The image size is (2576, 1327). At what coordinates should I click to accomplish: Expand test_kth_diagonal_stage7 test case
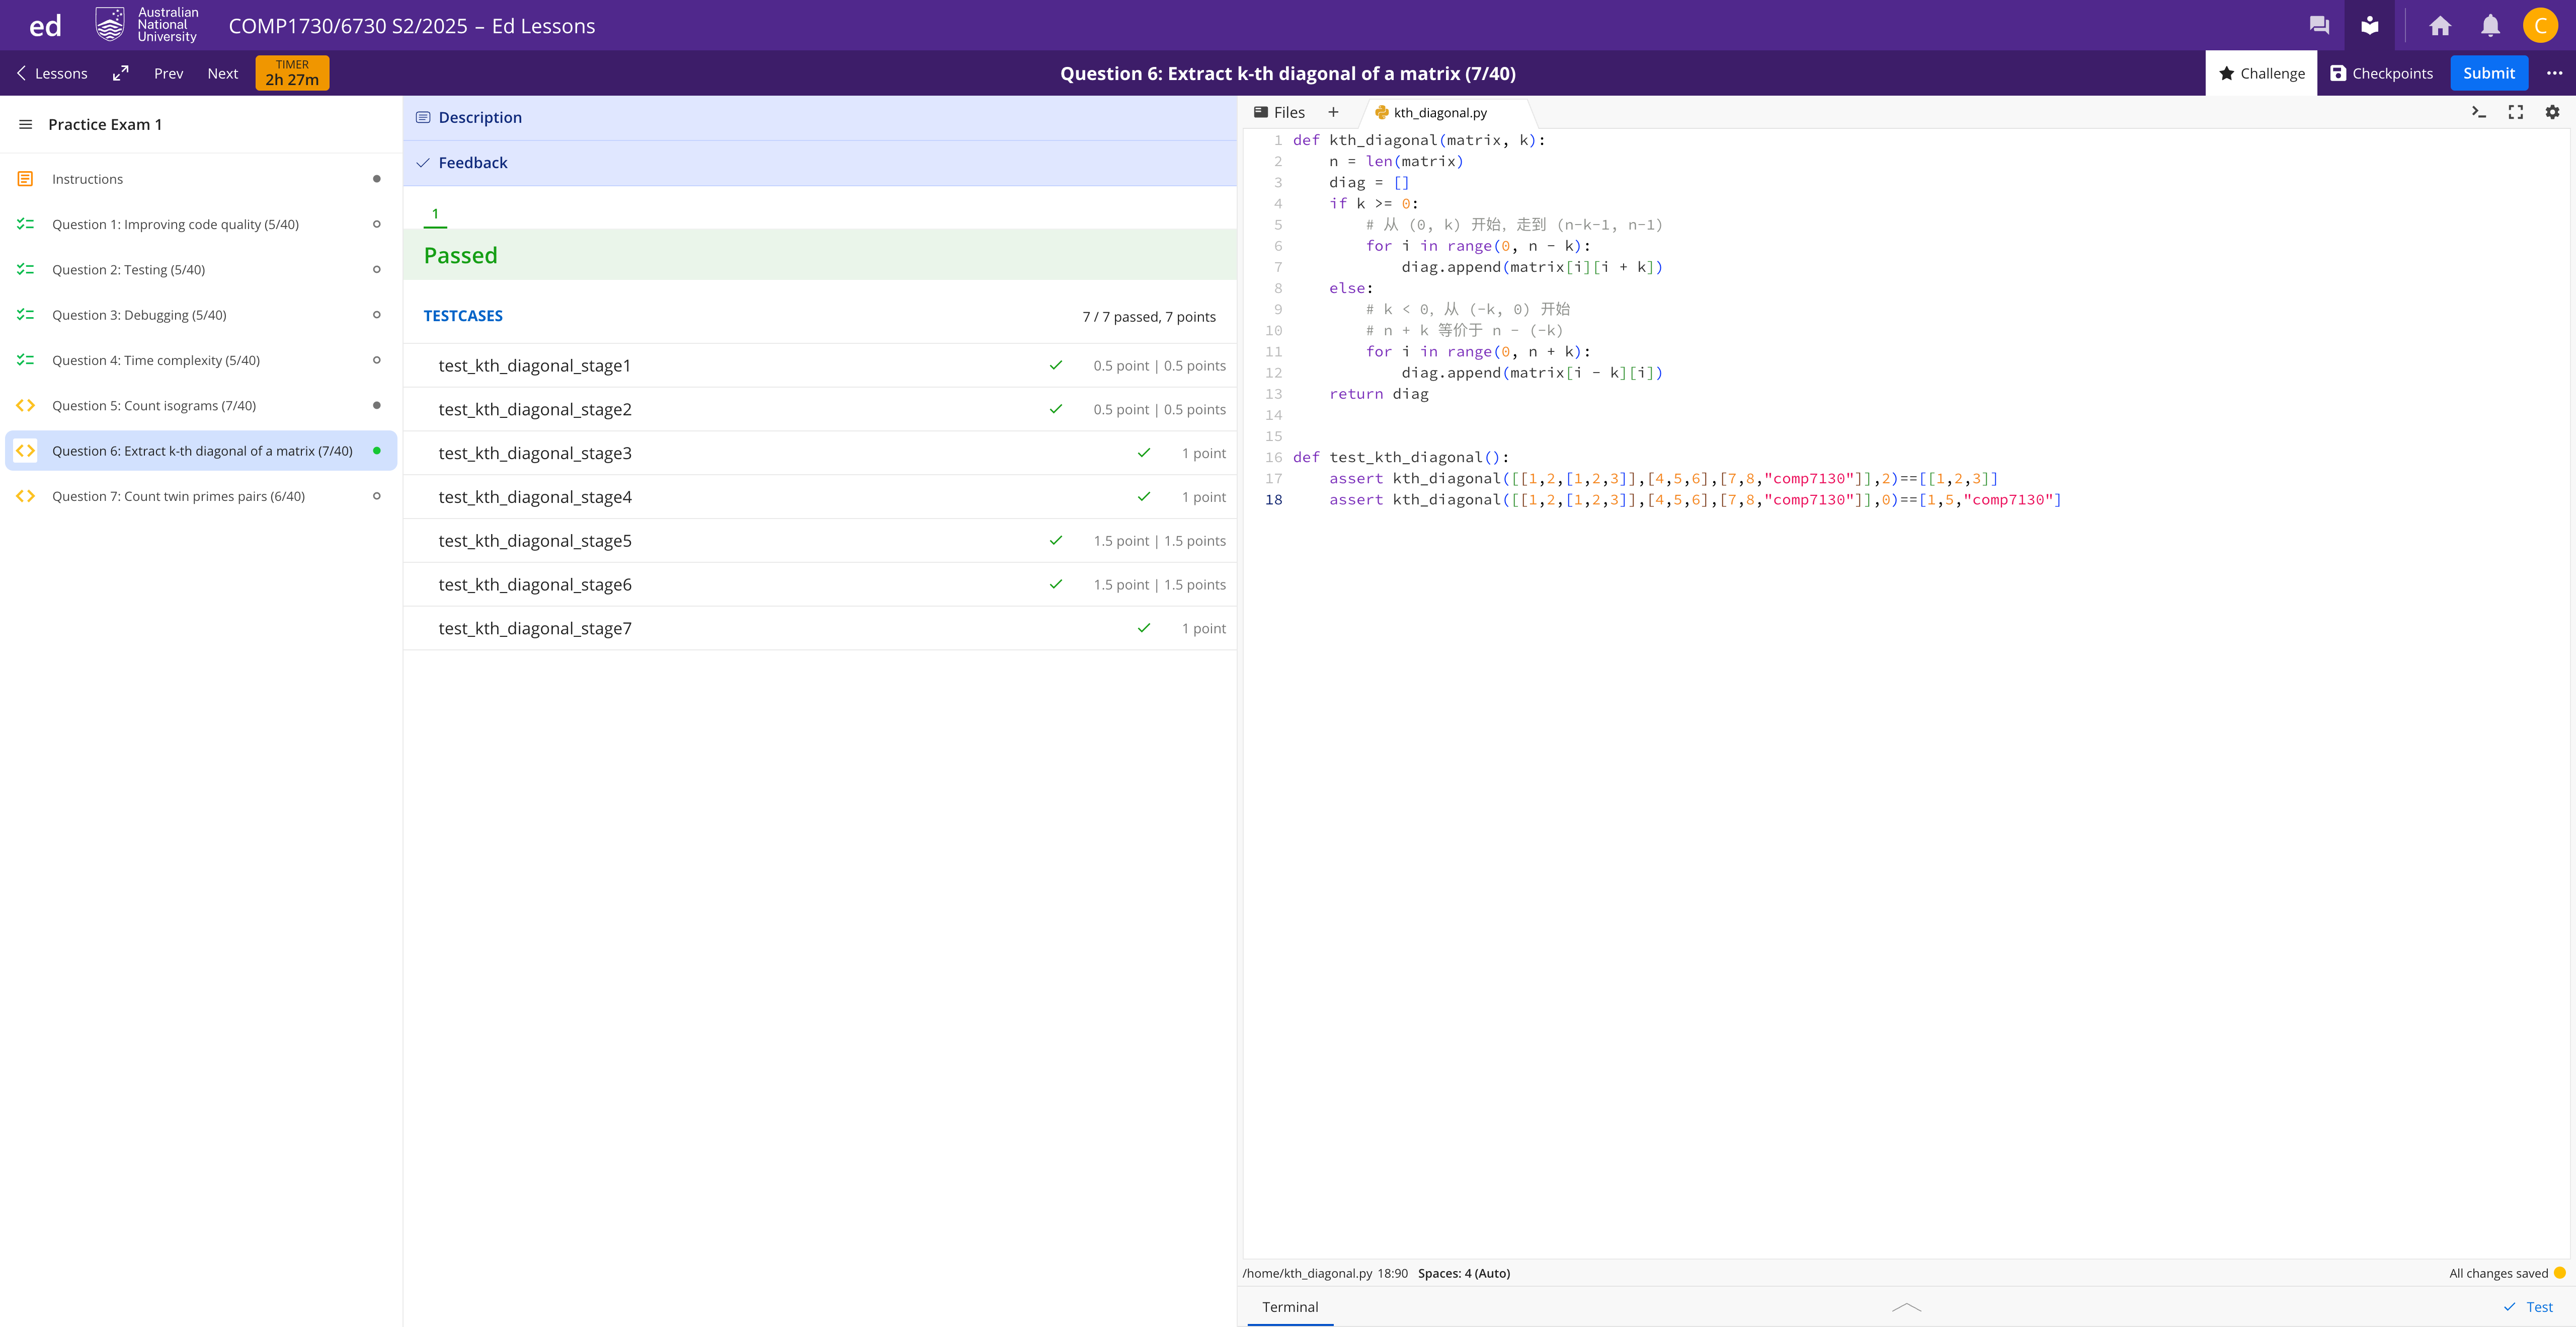point(820,628)
